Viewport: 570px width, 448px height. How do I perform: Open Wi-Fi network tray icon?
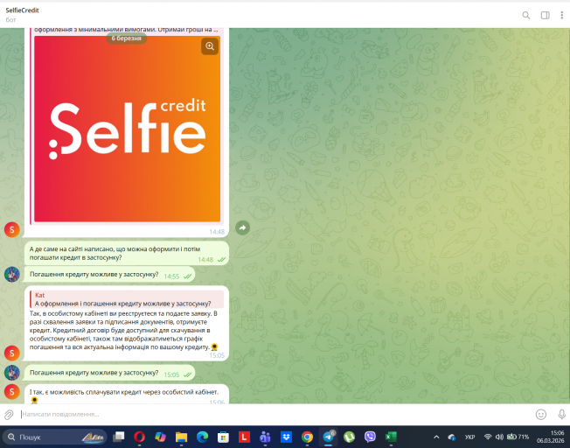pyautogui.click(x=488, y=437)
